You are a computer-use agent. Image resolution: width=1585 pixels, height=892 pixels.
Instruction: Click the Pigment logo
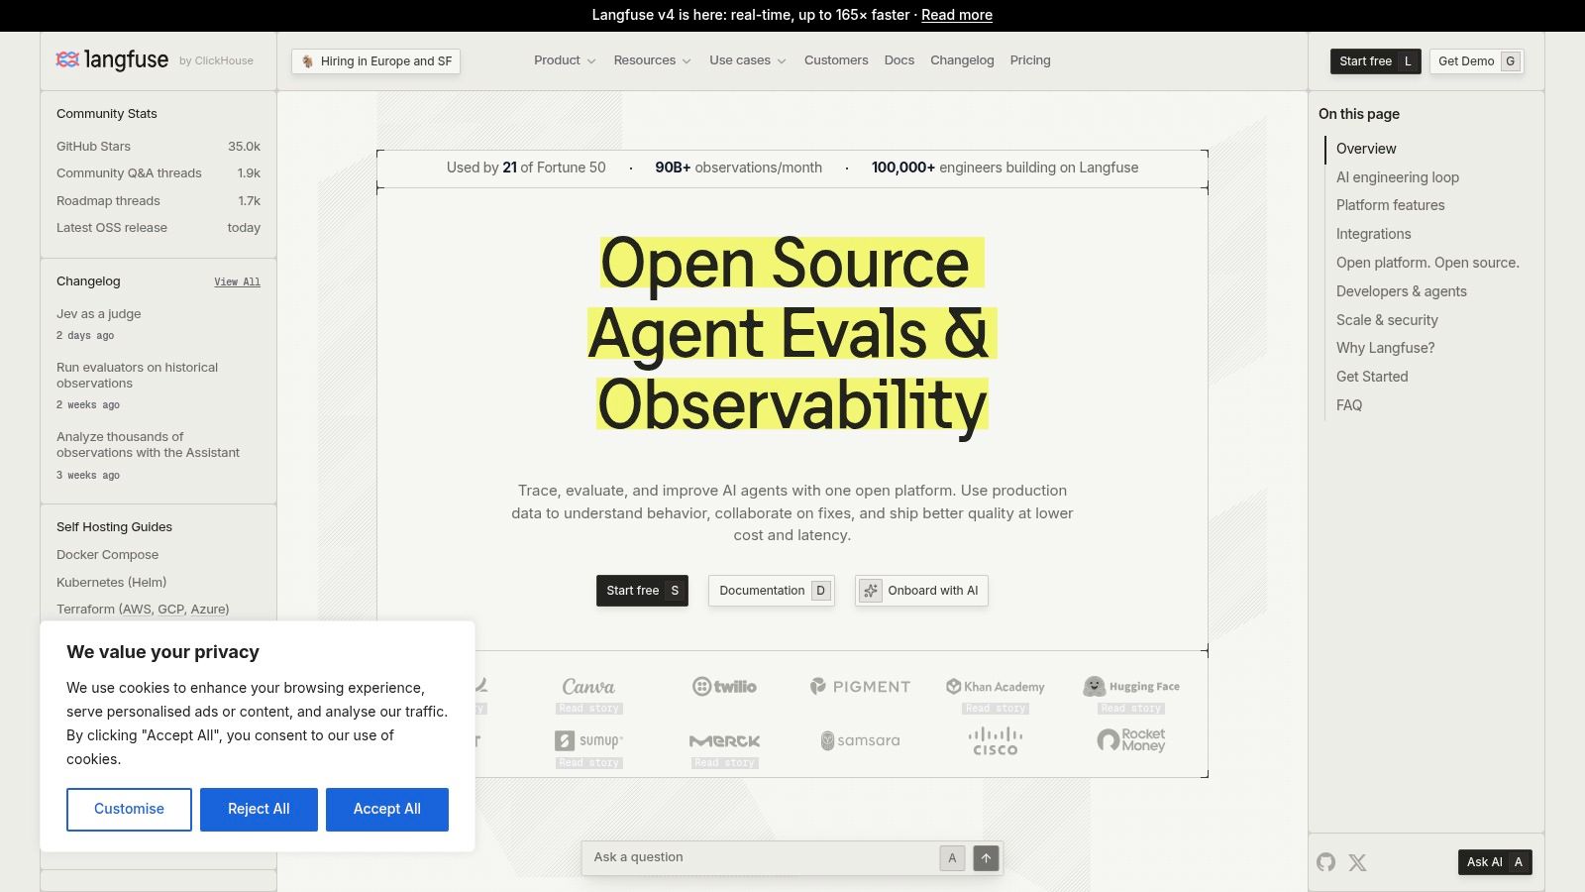pyautogui.click(x=860, y=686)
